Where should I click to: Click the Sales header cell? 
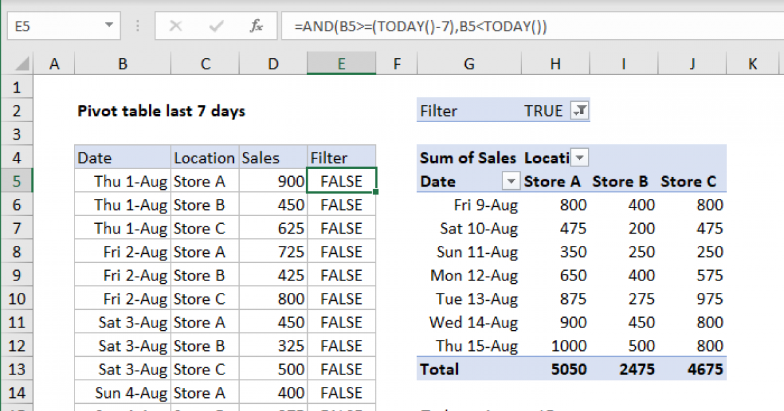pyautogui.click(x=272, y=158)
